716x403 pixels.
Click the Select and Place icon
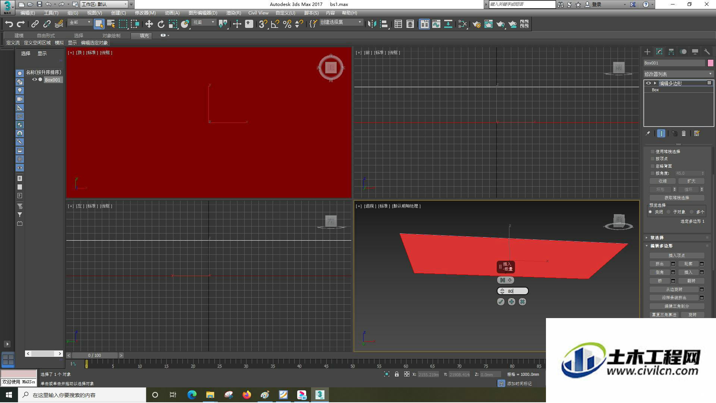click(185, 24)
